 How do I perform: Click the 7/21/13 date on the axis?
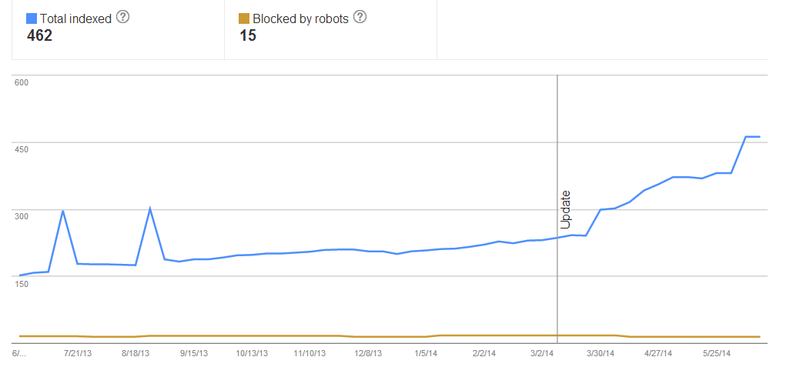(x=78, y=354)
